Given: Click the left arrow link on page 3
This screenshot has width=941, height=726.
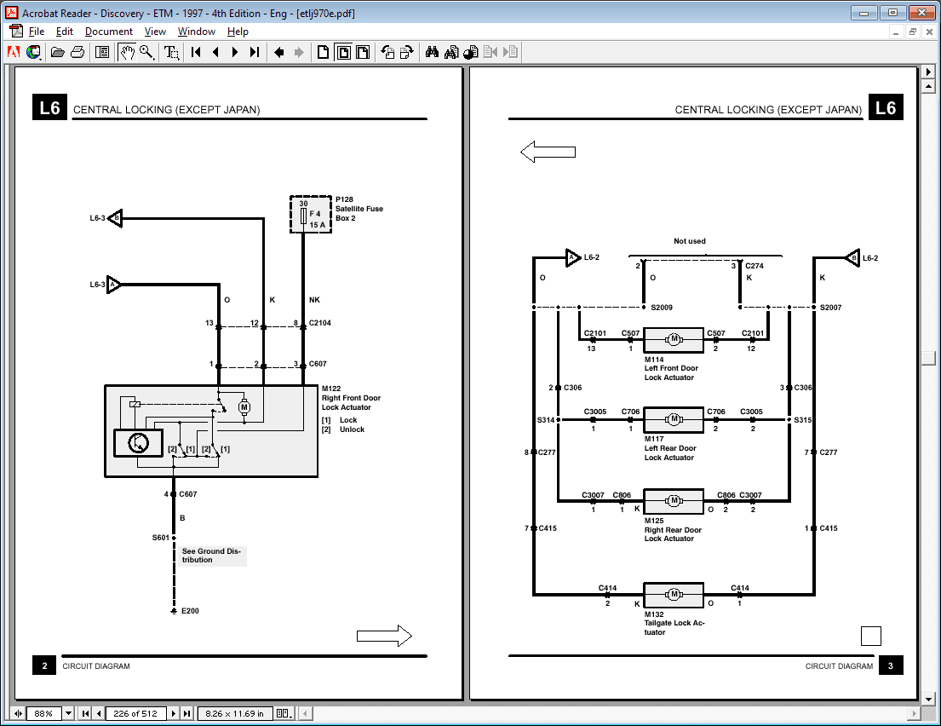Looking at the screenshot, I should (548, 152).
